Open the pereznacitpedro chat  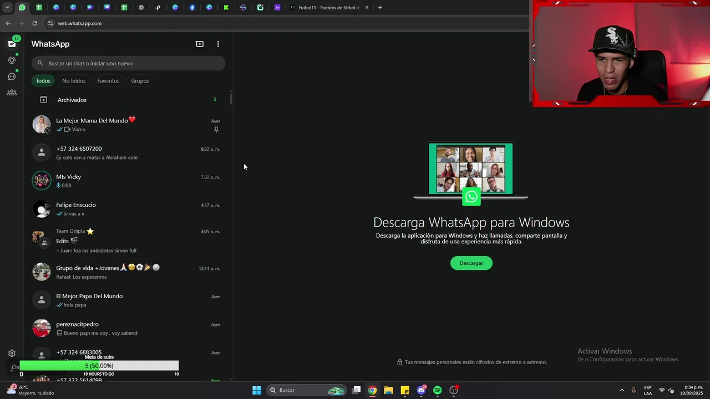point(128,328)
